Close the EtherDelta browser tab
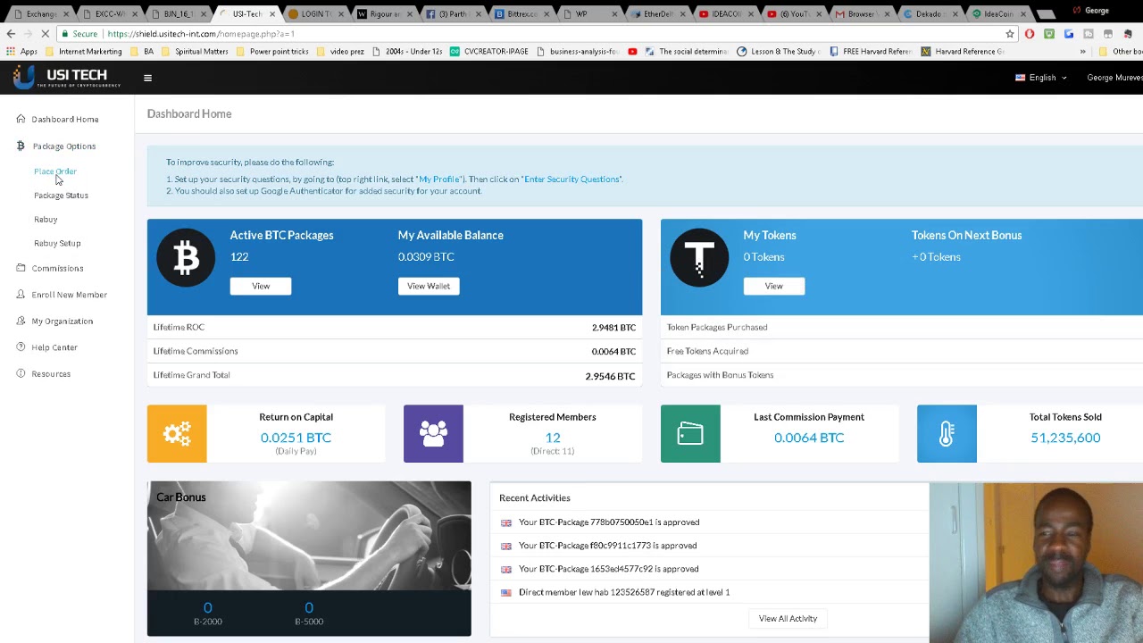This screenshot has width=1143, height=643. pos(681,14)
